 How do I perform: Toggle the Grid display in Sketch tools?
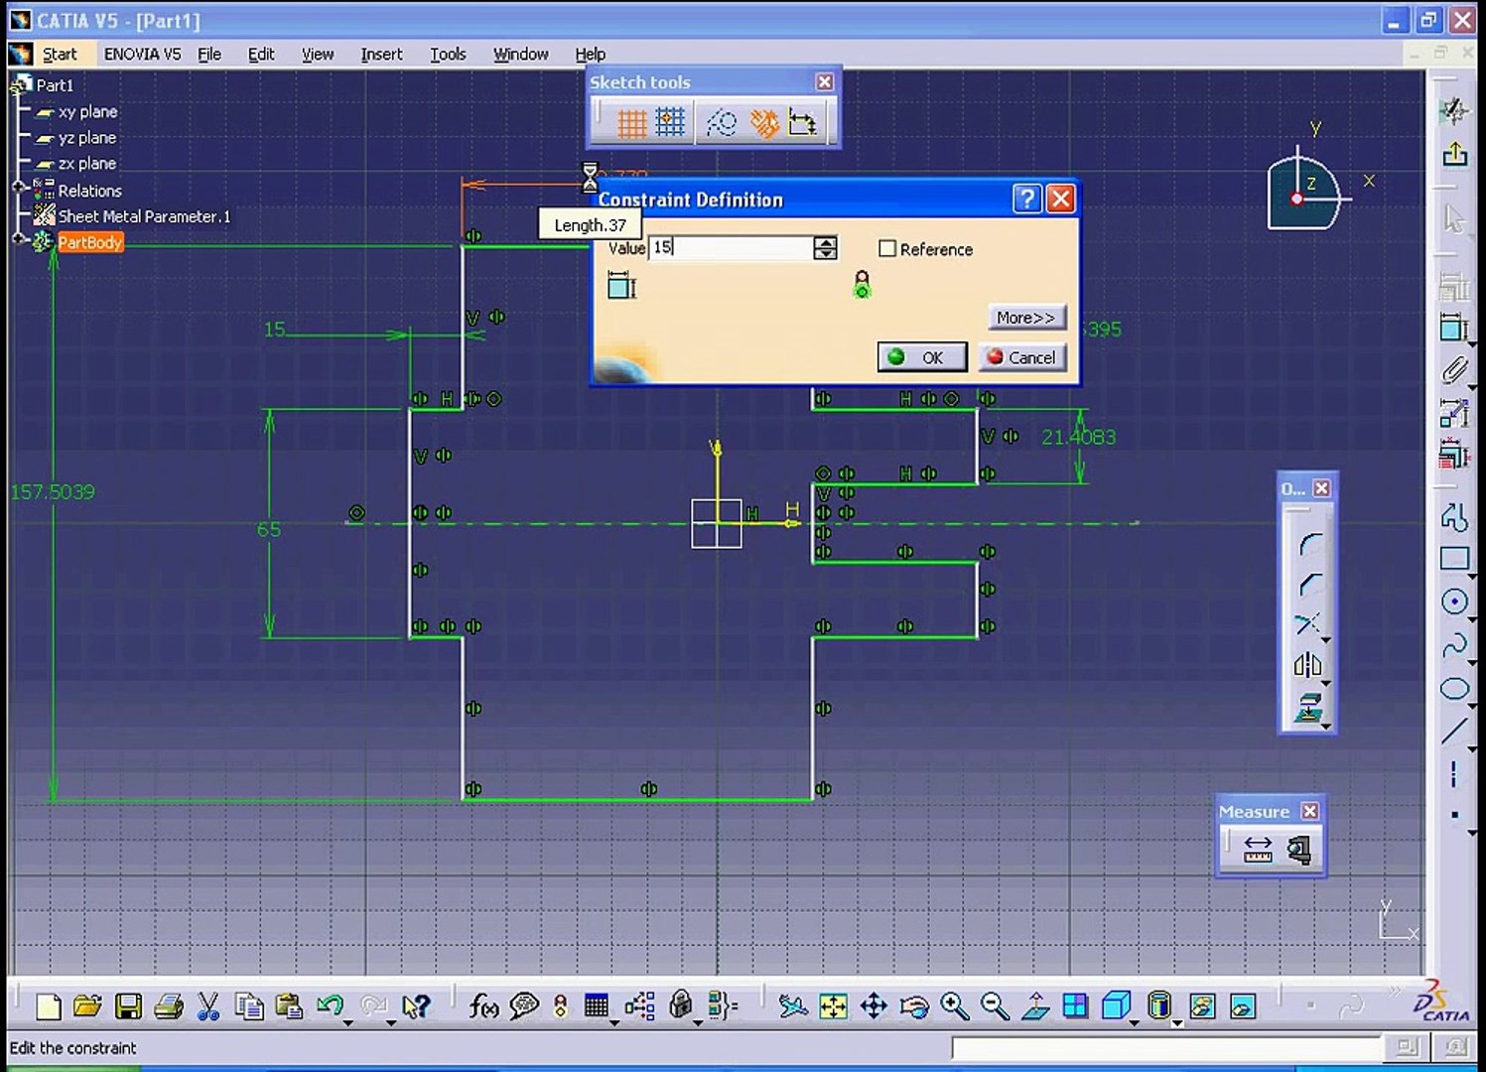[631, 123]
